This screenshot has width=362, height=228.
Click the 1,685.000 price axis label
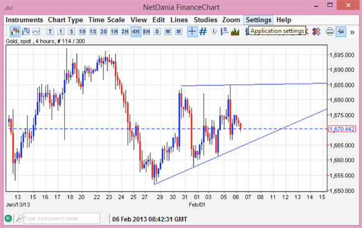(x=341, y=85)
